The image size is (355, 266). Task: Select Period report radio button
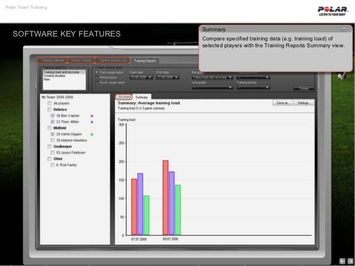pyautogui.click(x=97, y=77)
